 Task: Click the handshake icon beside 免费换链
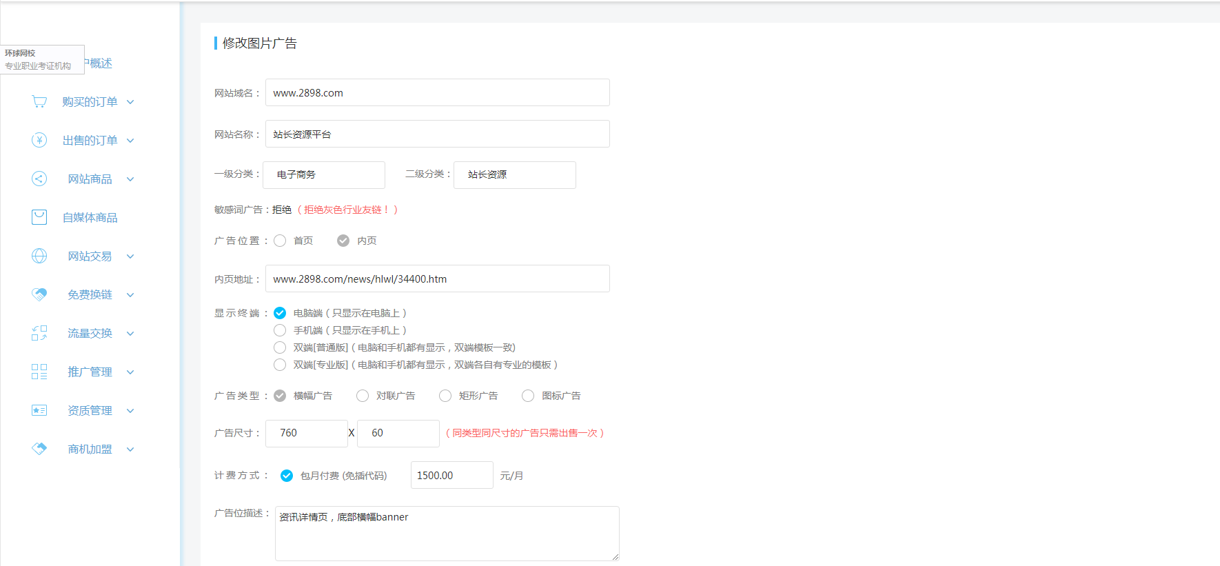pos(39,295)
